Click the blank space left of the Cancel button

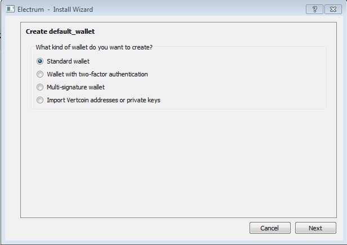pos(133,228)
